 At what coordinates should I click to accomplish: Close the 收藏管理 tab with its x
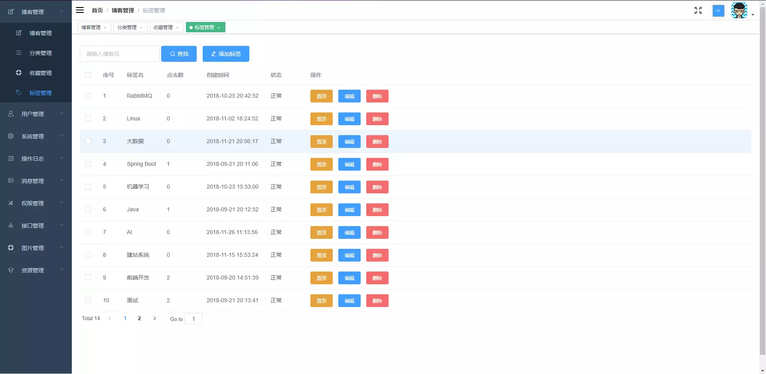177,28
